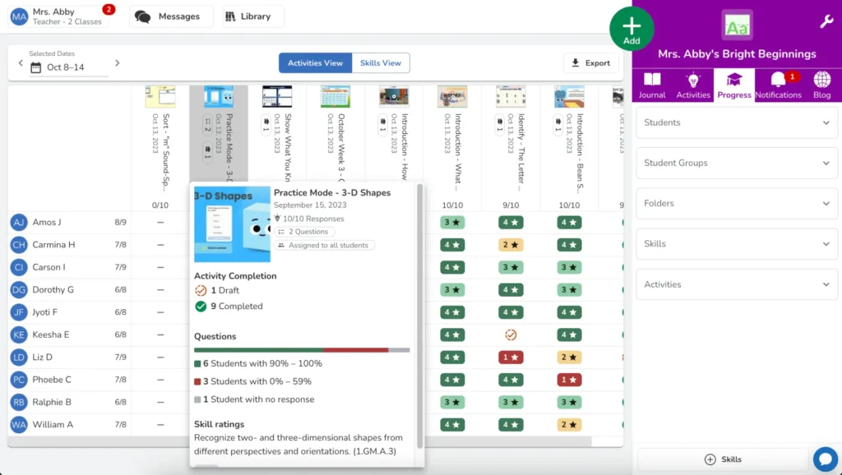Open Mrs. Abby's profile menu
The width and height of the screenshot is (842, 475).
[x=58, y=16]
